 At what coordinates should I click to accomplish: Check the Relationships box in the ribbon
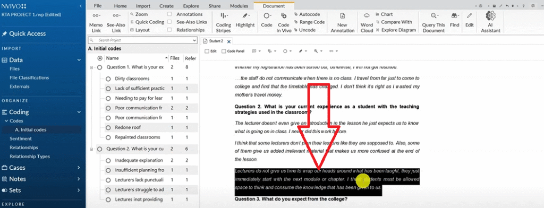[x=169, y=30]
